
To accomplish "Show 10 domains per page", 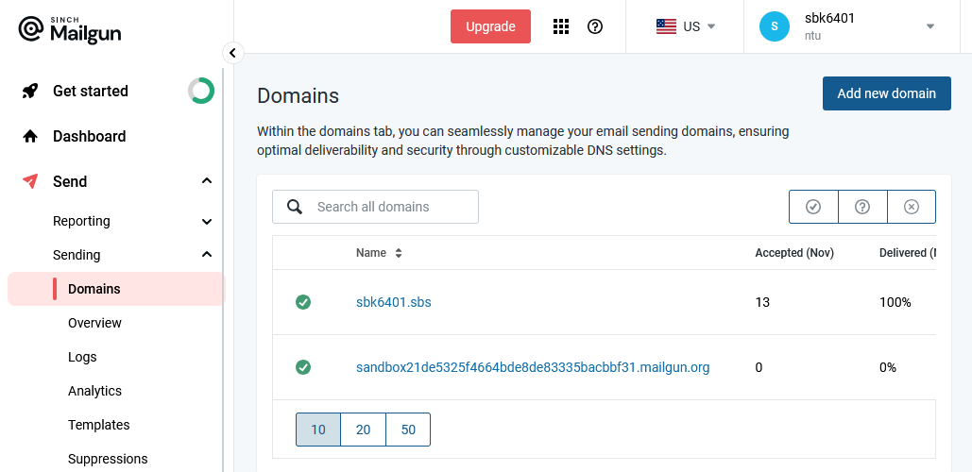I will pos(318,430).
